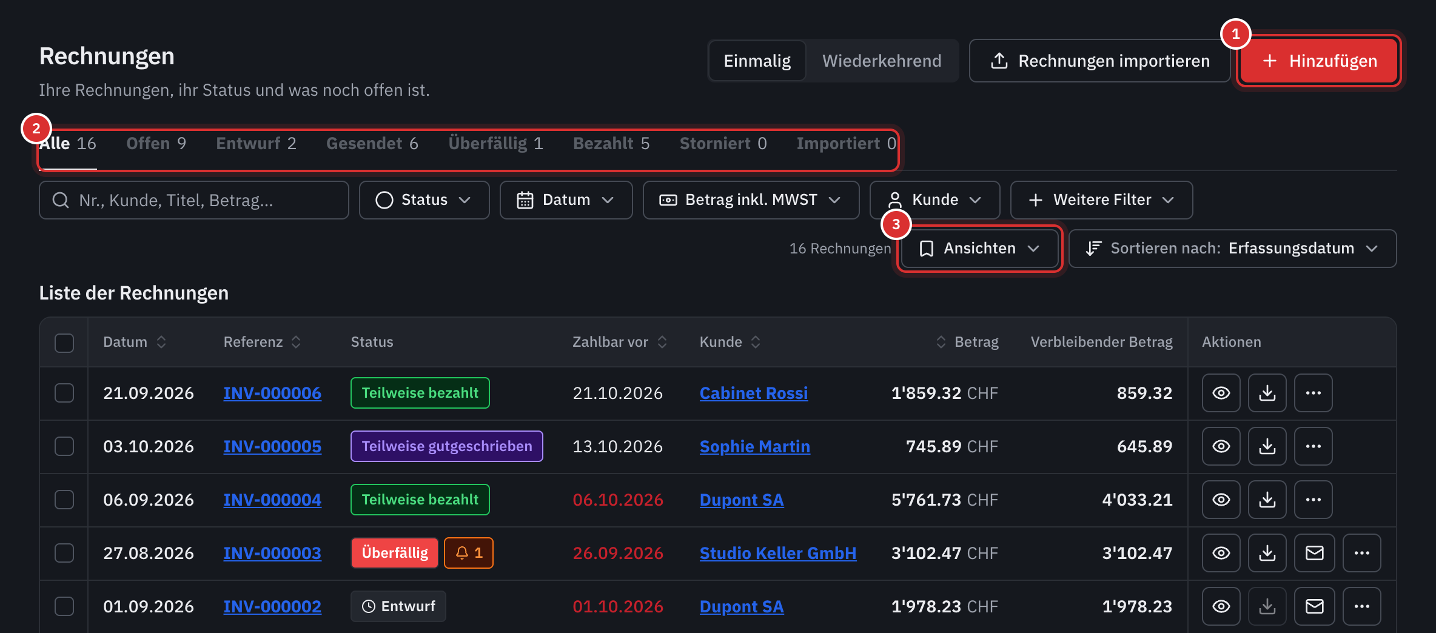The height and width of the screenshot is (633, 1436).
Task: Switch to Wiederkehrend invoices
Action: tap(882, 61)
